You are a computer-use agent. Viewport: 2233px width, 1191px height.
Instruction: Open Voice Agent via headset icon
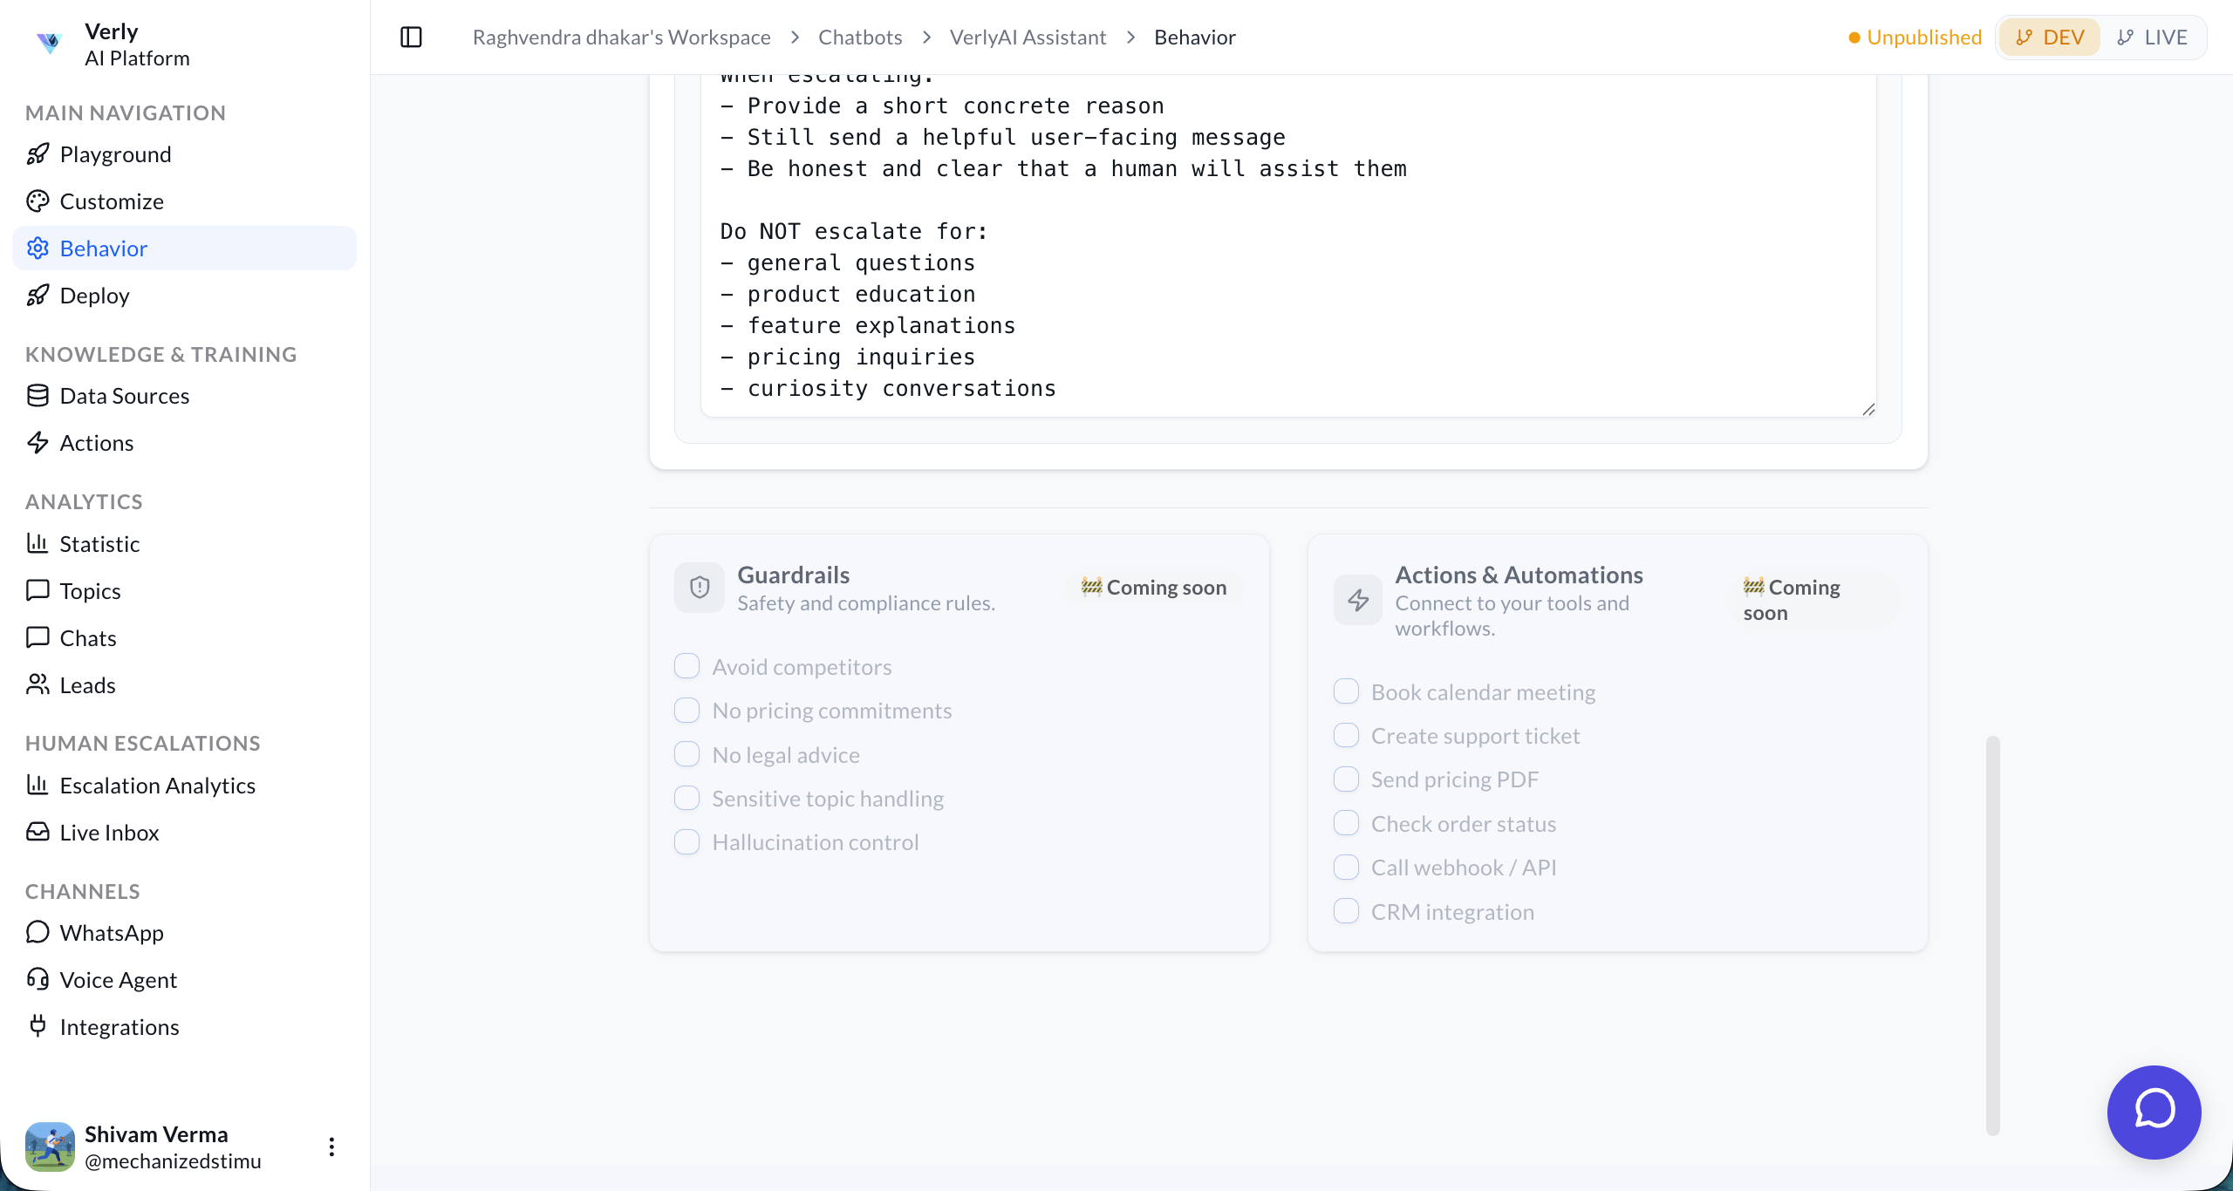coord(38,979)
